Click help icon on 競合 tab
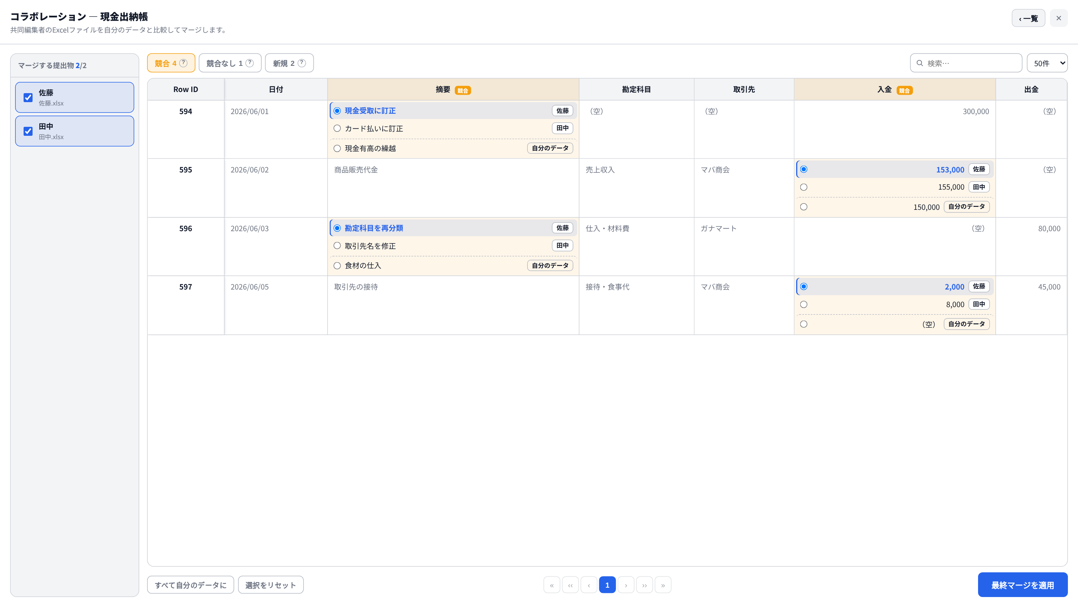This screenshot has width=1078, height=606. [183, 63]
